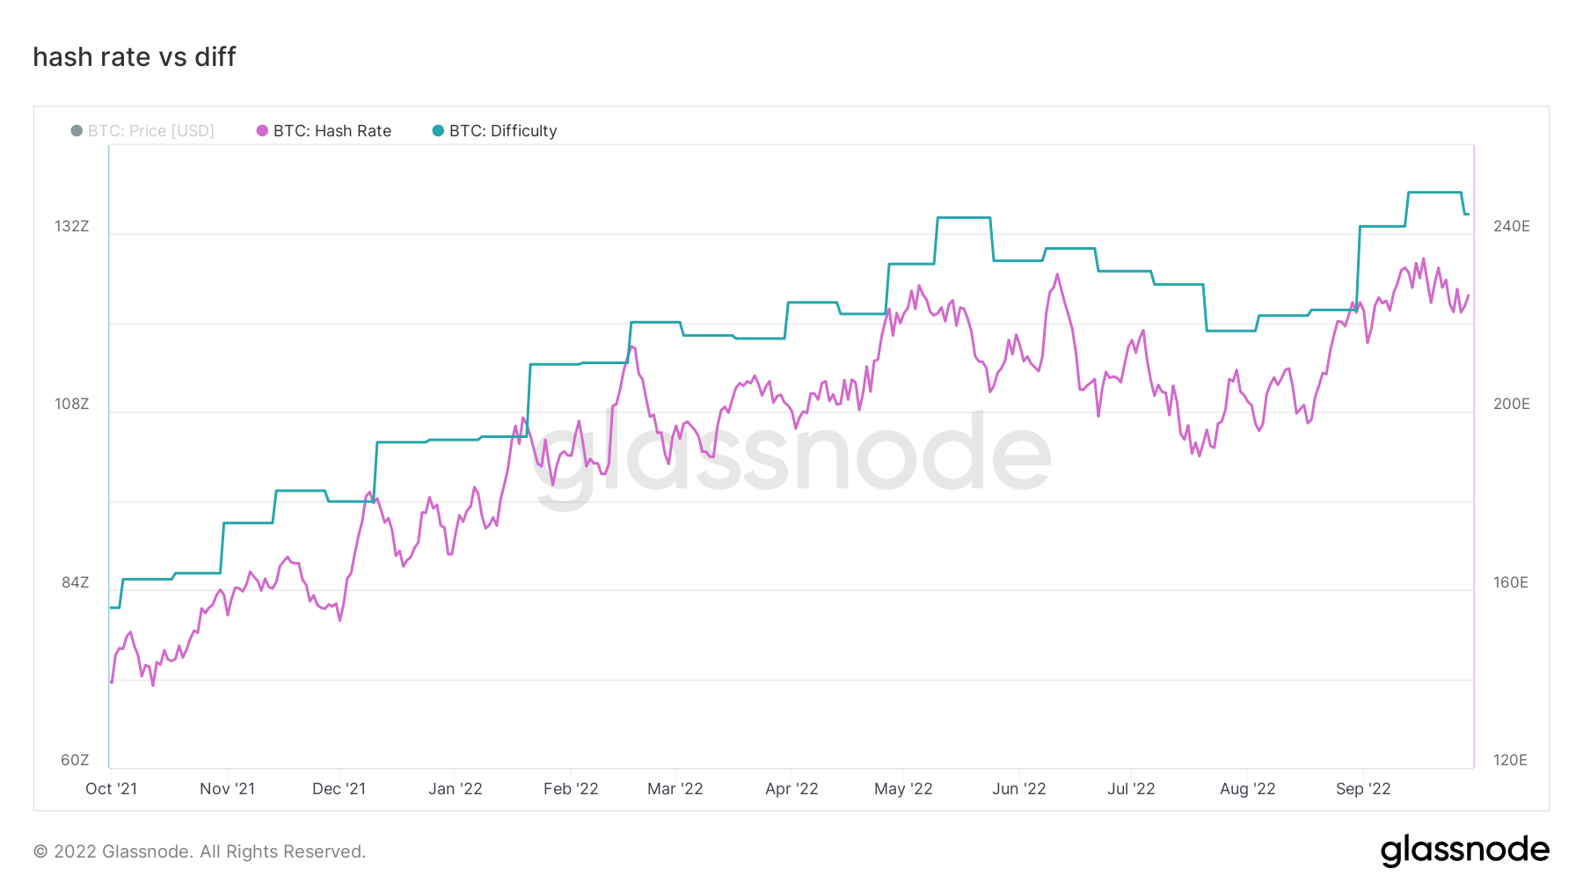Select the Oct '21 x-axis label
Viewport: 1583px width, 891px height.
pos(112,789)
